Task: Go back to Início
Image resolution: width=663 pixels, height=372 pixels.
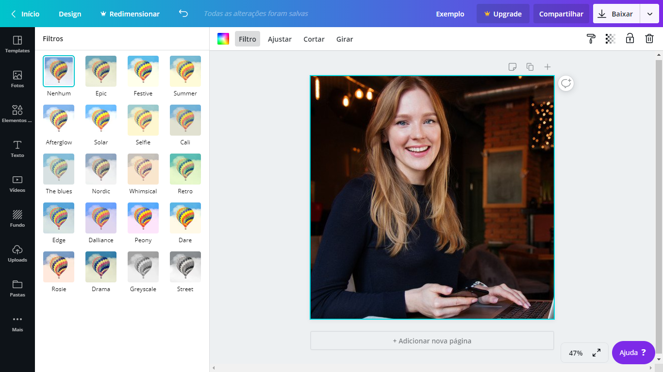Action: point(25,14)
